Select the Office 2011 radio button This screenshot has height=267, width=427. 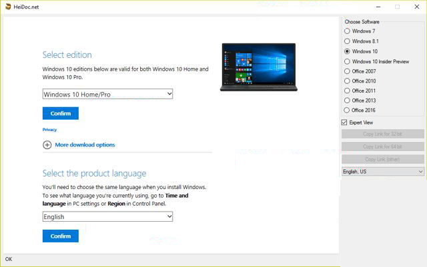(347, 91)
